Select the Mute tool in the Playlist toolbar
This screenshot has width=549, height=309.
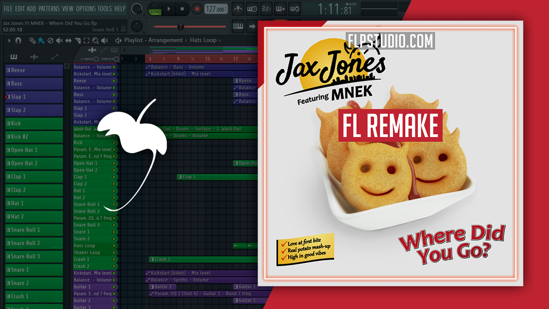(59, 41)
